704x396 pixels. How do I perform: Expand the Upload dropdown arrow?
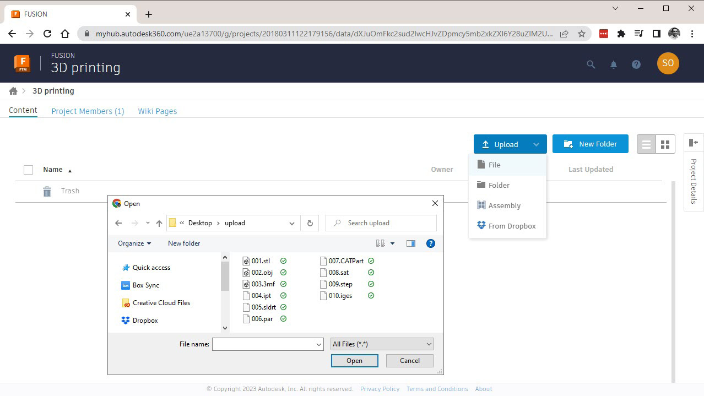click(537, 144)
